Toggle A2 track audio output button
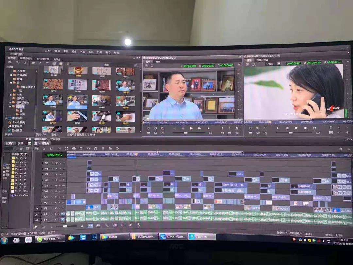This screenshot has height=265, width=353. 63,220
